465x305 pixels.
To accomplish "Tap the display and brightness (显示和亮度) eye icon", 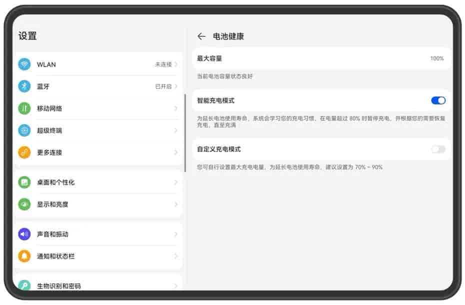I will point(24,204).
